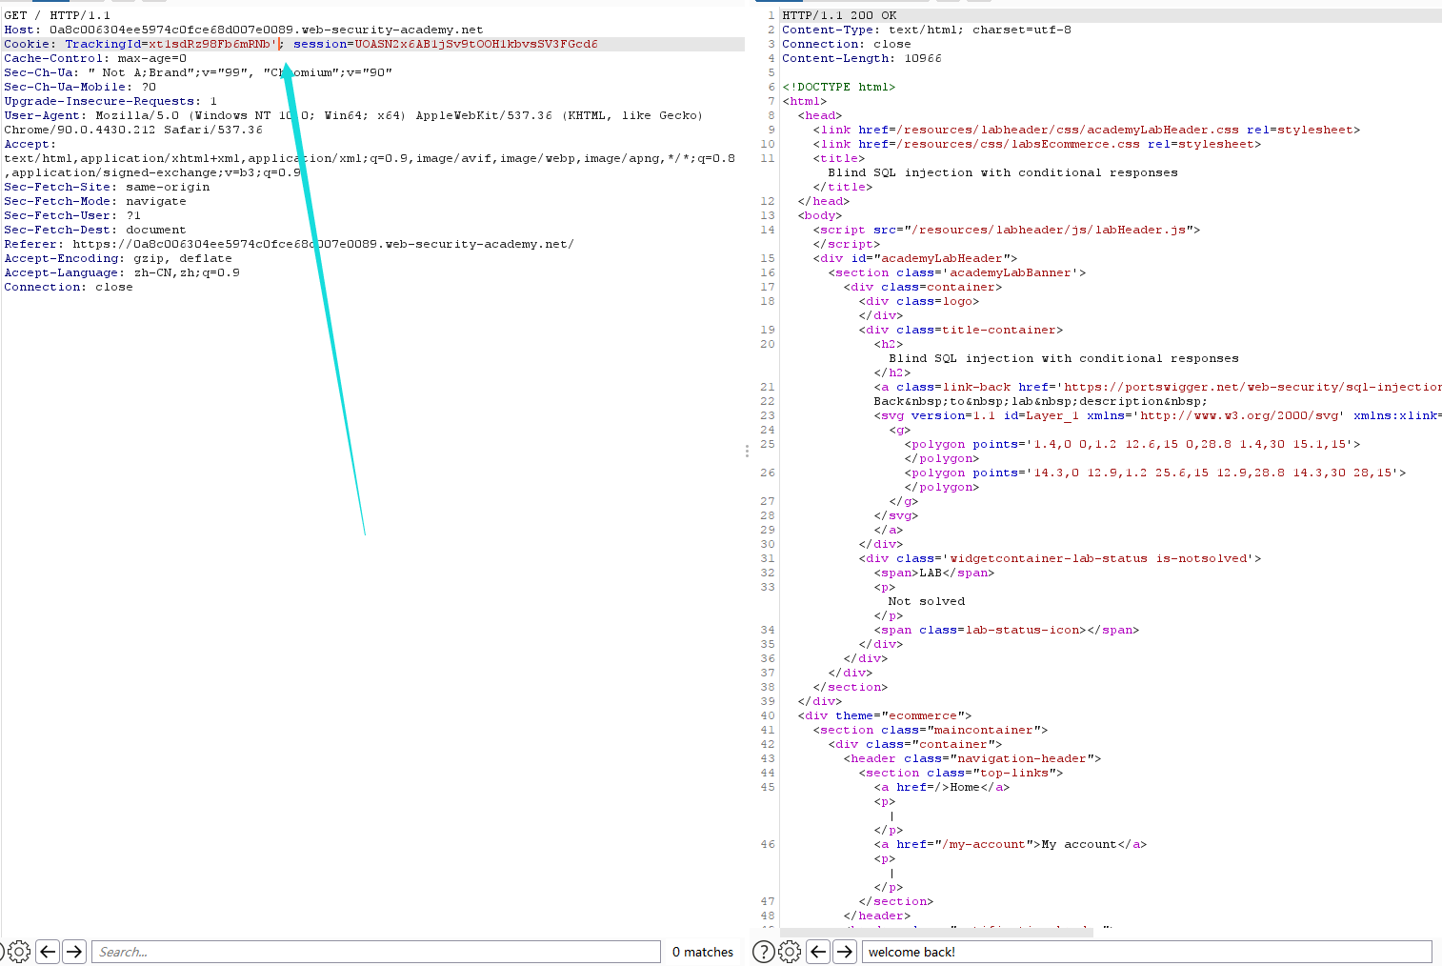Screen dimensions: 1442x966
Task: Click the 'My account' anchor line
Action: point(1011,844)
